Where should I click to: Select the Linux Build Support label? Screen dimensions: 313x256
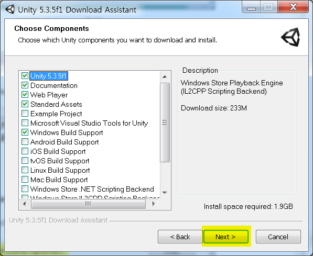pos(60,171)
